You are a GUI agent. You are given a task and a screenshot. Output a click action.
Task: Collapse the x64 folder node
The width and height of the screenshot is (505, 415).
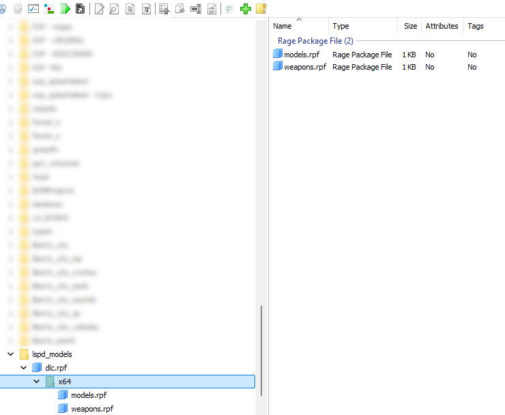coord(37,382)
